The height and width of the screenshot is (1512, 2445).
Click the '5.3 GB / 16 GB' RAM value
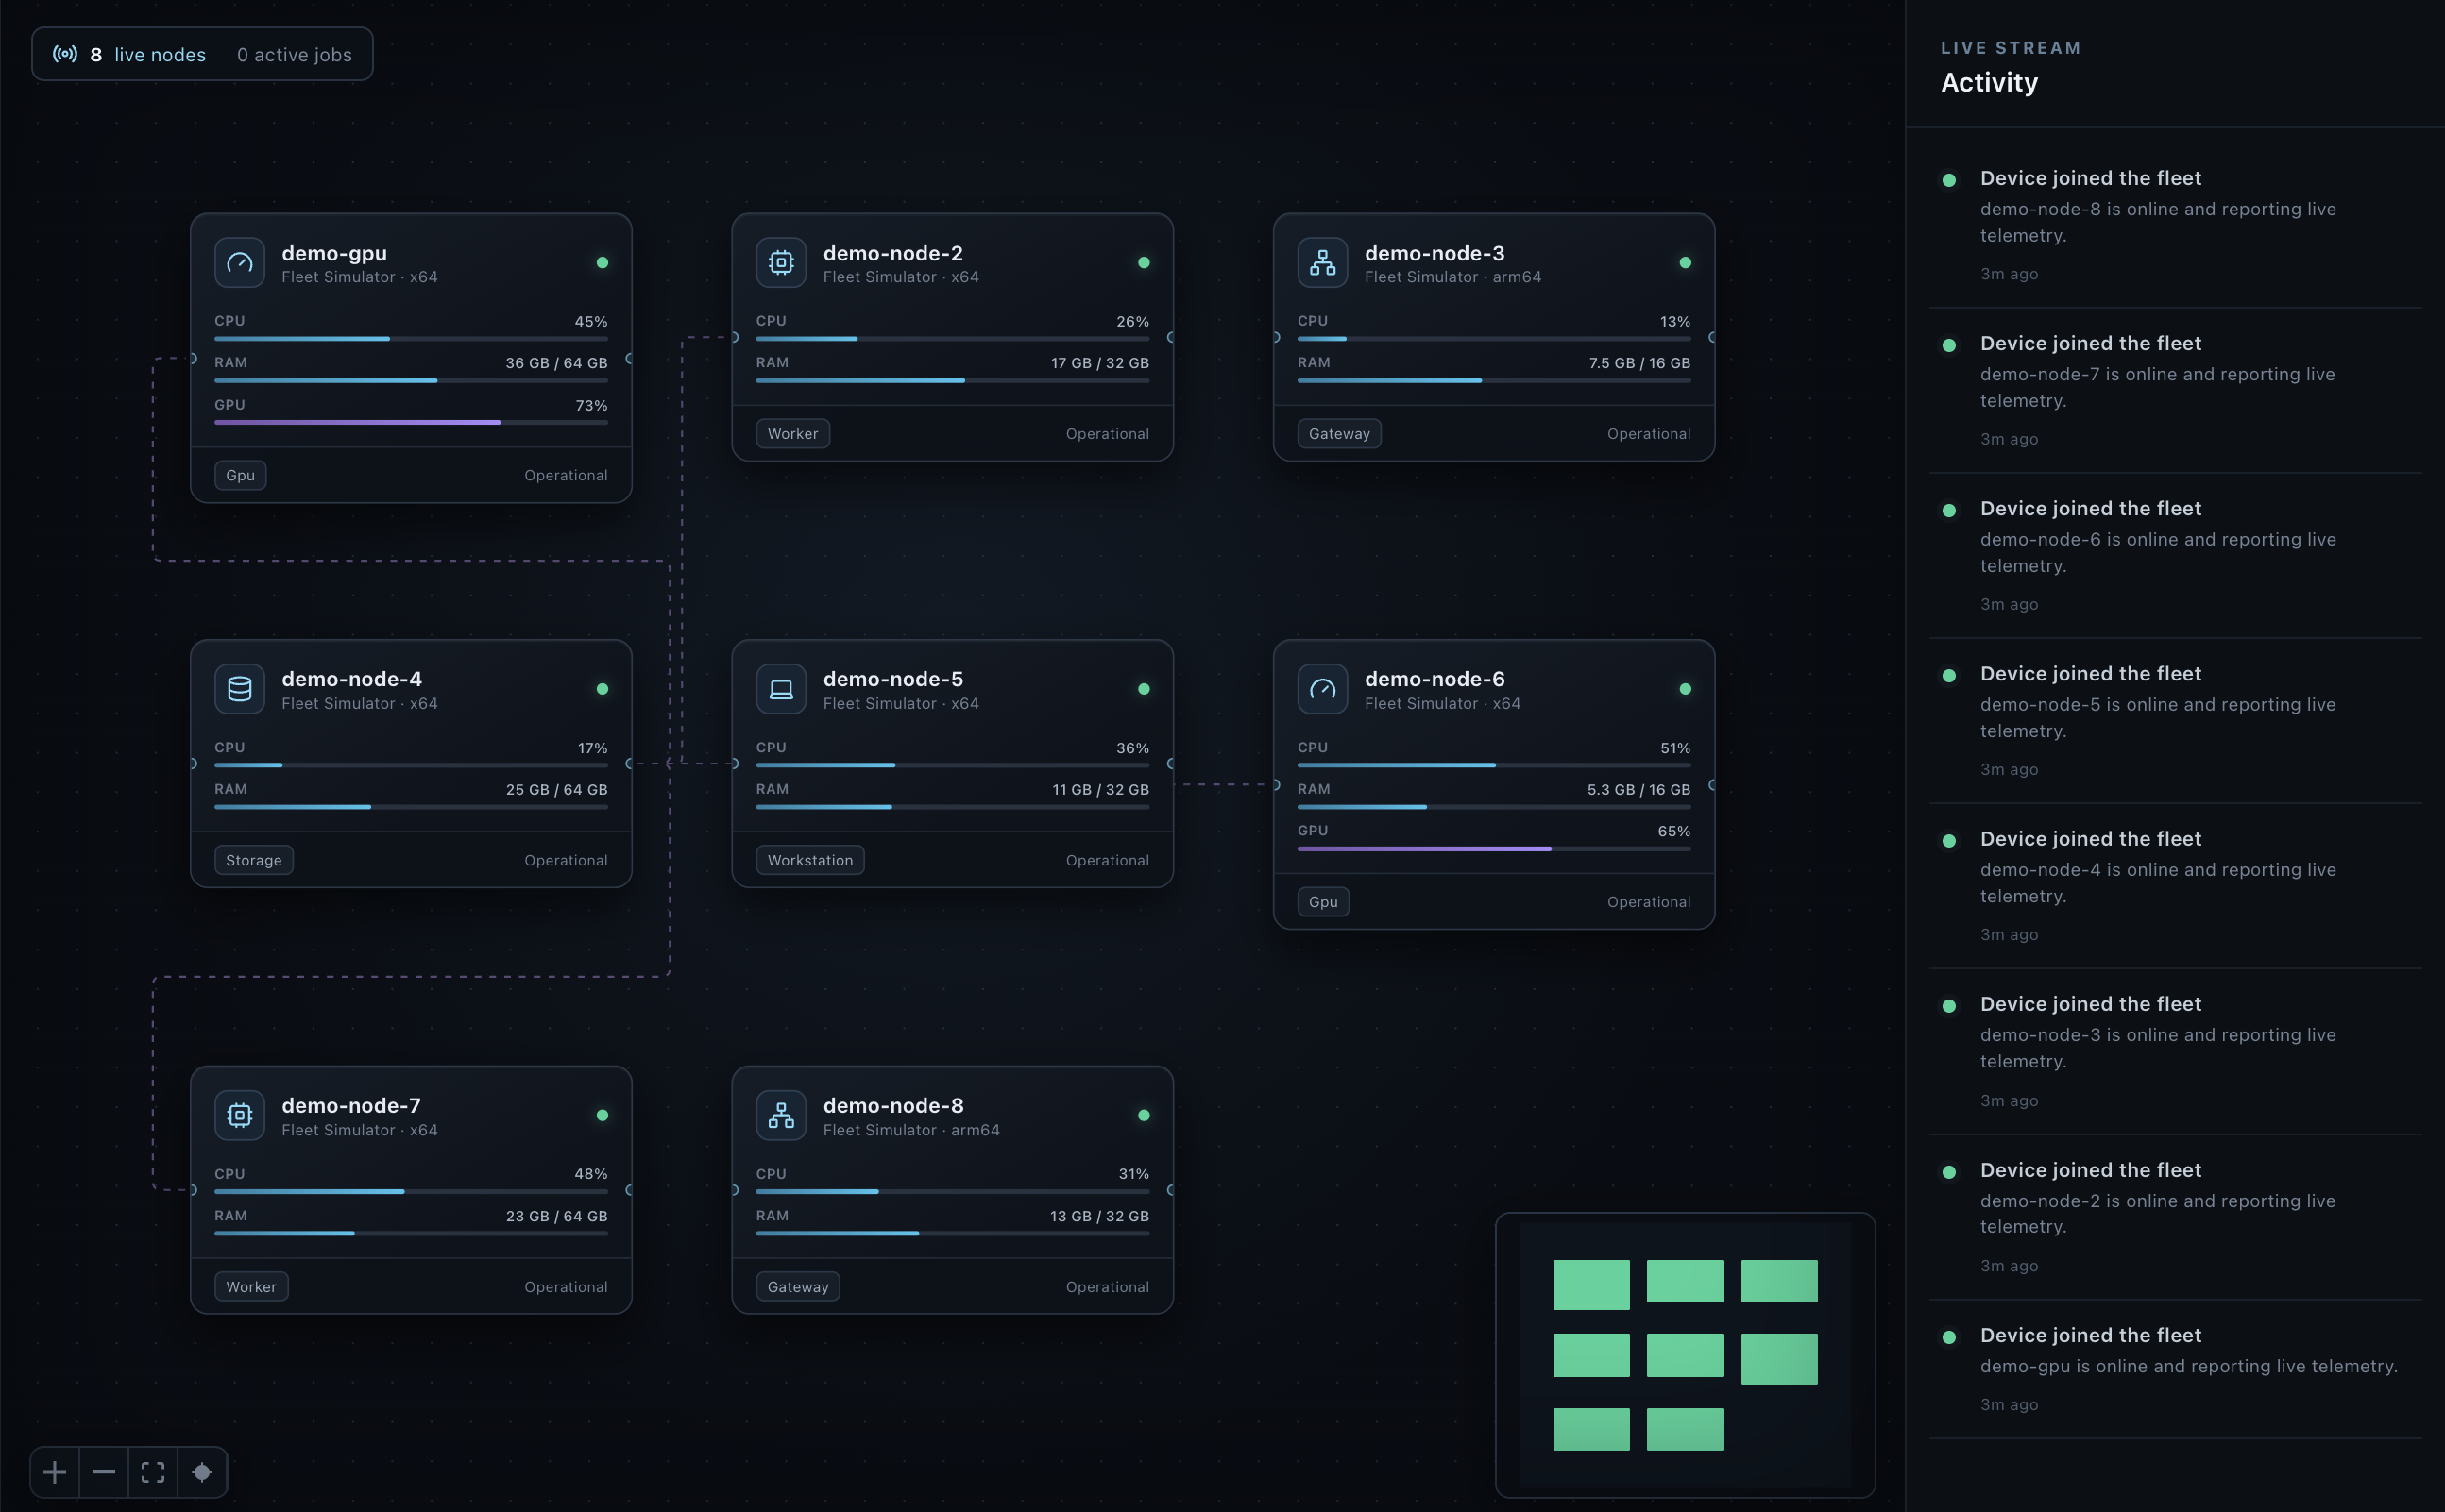pyautogui.click(x=1638, y=790)
